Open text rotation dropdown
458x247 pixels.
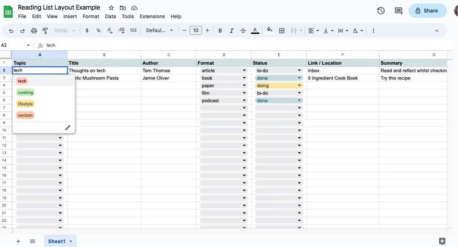[358, 31]
